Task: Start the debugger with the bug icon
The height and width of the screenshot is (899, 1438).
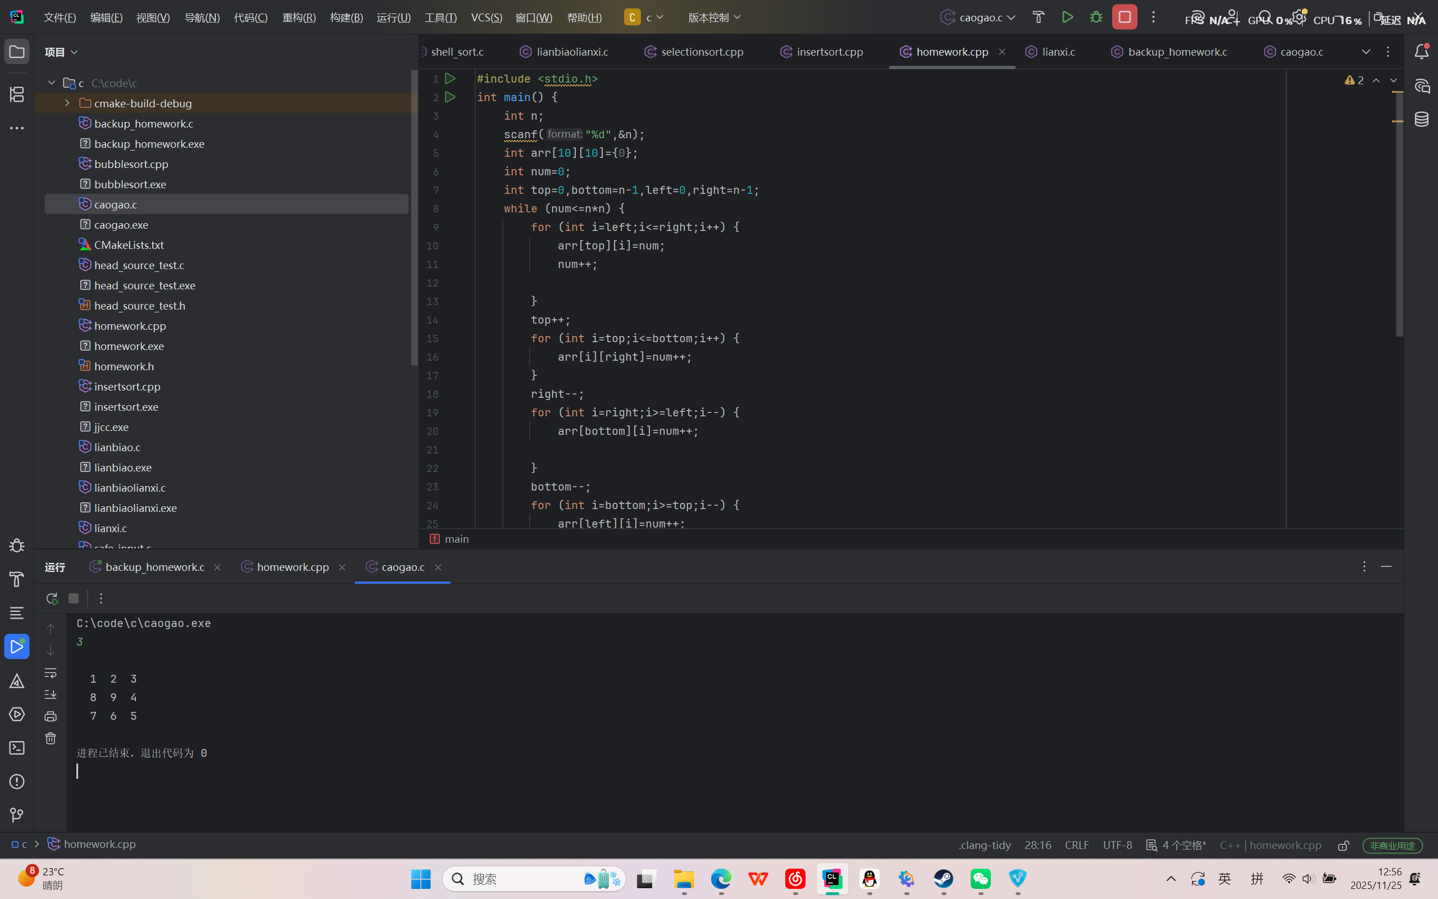Action: (1096, 17)
